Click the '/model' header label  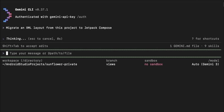coord(214,61)
